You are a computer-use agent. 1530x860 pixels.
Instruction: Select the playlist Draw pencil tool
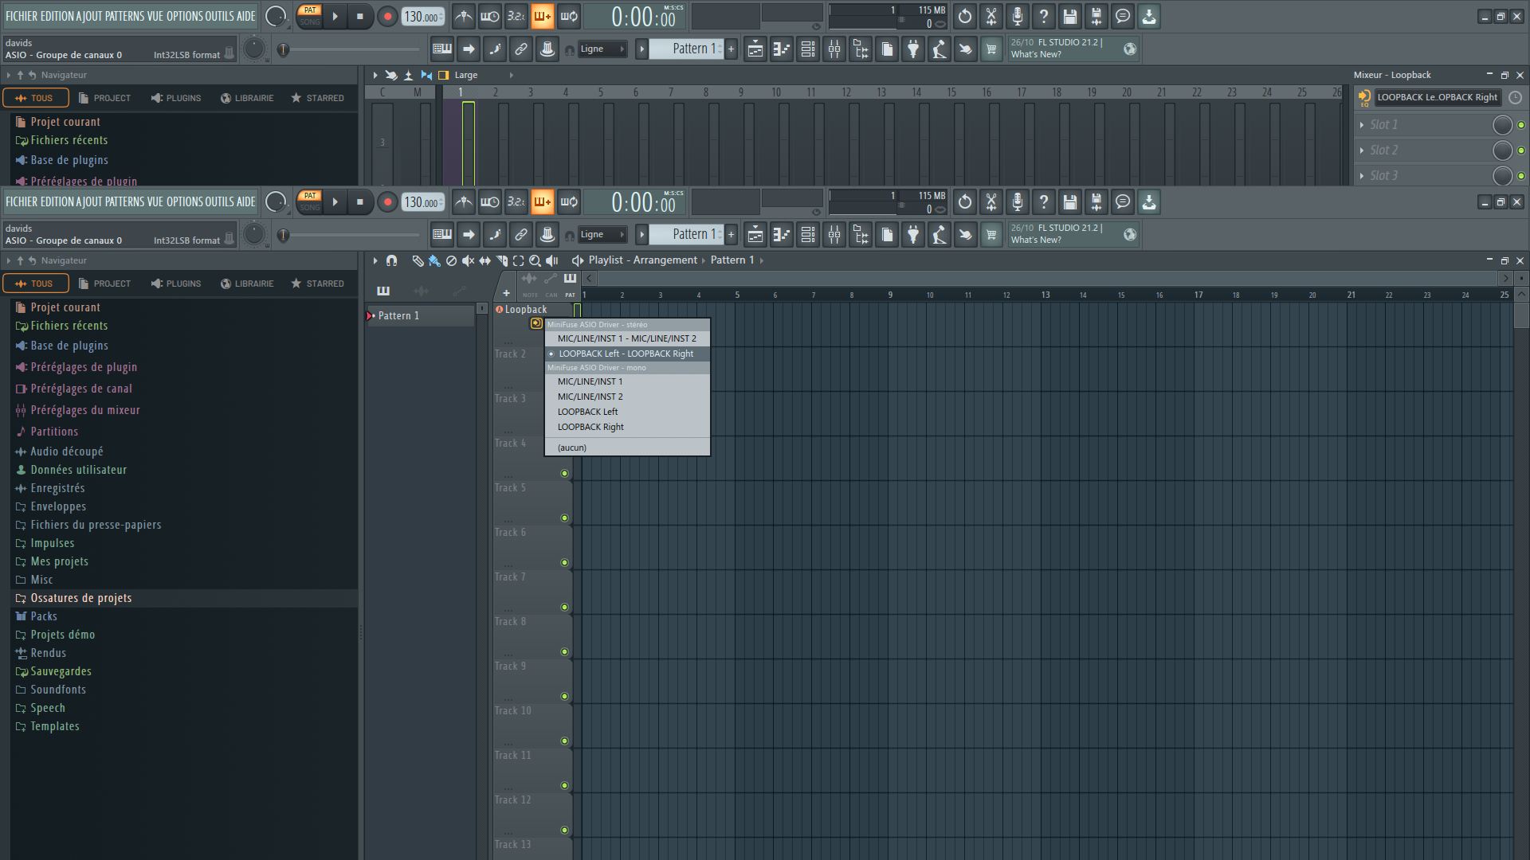coord(418,260)
